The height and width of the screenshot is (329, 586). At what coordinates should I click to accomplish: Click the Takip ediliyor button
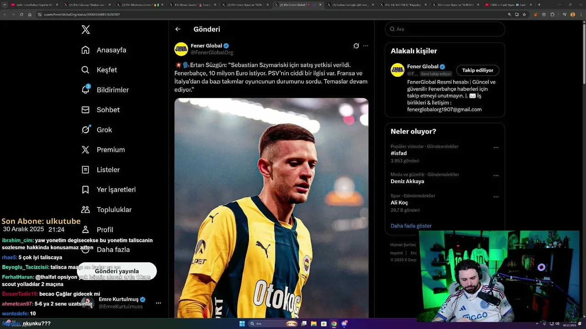pyautogui.click(x=477, y=70)
